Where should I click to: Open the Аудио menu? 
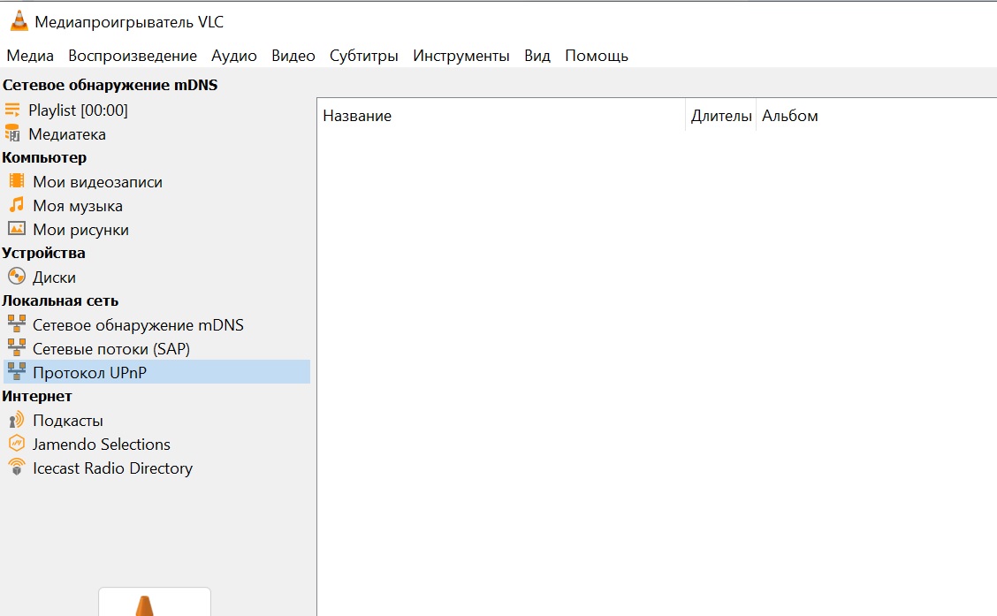coord(234,56)
